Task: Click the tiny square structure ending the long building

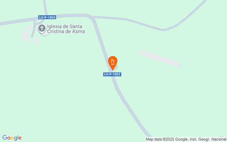Action: coord(181,66)
